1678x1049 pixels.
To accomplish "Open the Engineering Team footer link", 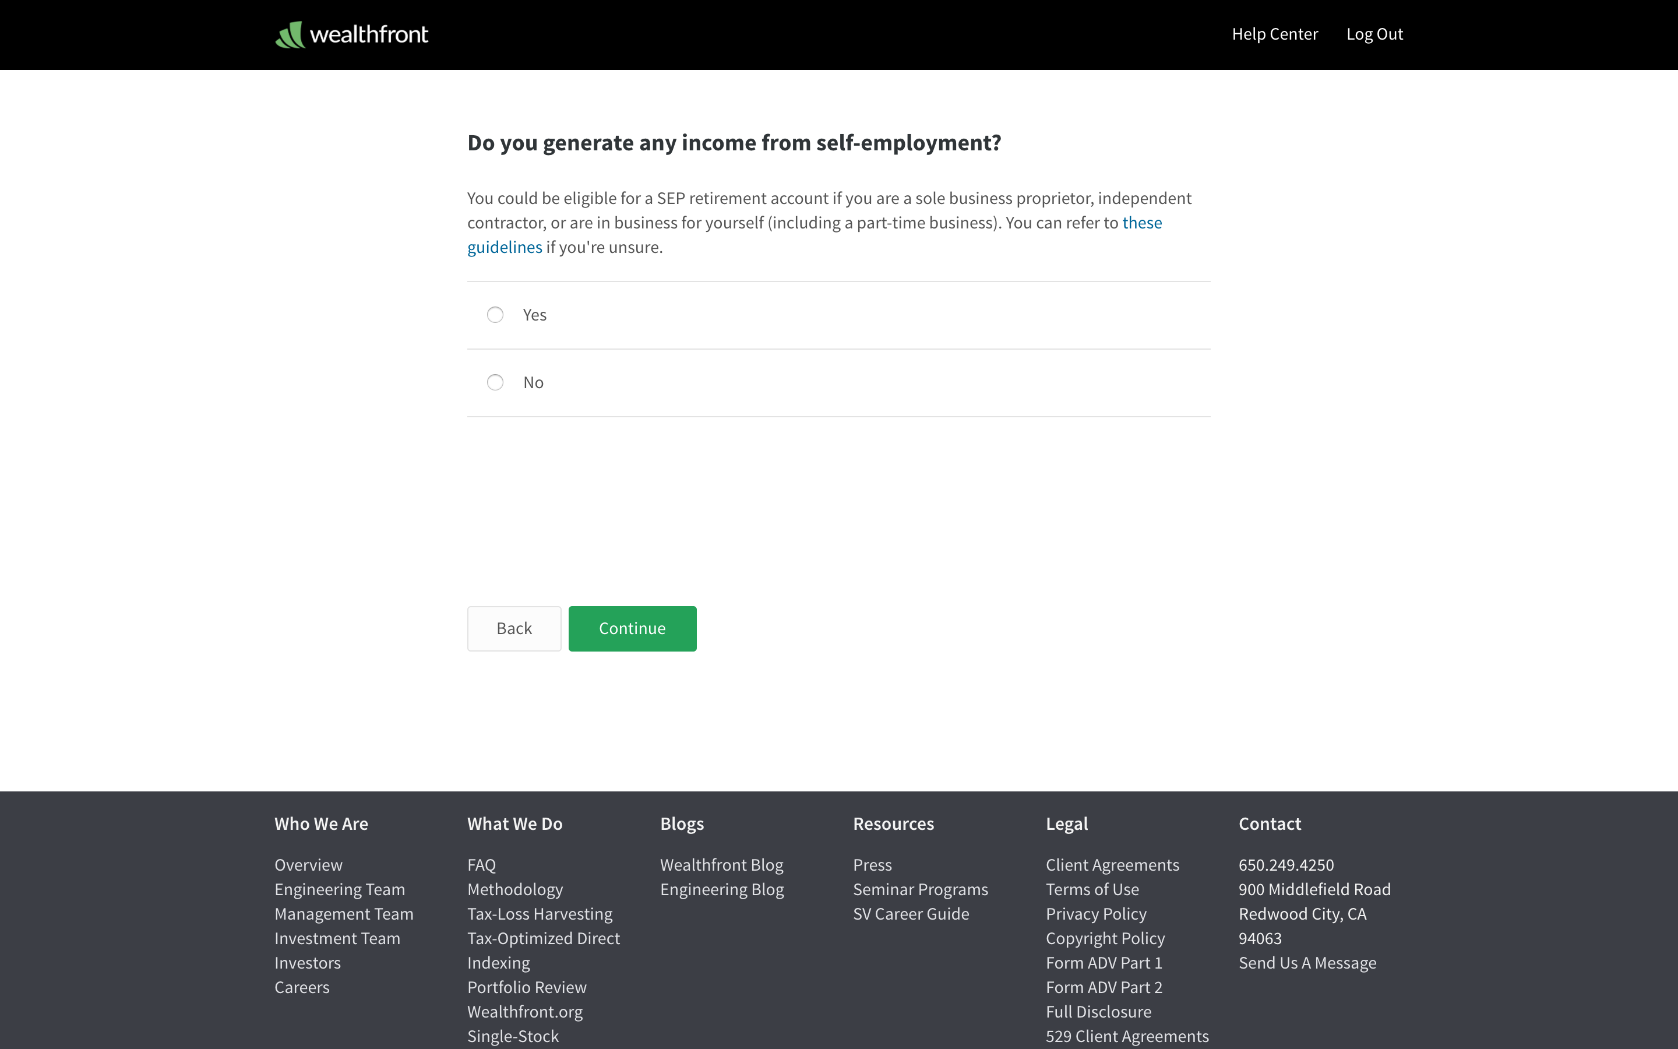I will 339,889.
